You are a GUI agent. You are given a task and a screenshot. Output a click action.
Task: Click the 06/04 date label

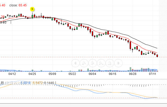click(x=92, y=74)
